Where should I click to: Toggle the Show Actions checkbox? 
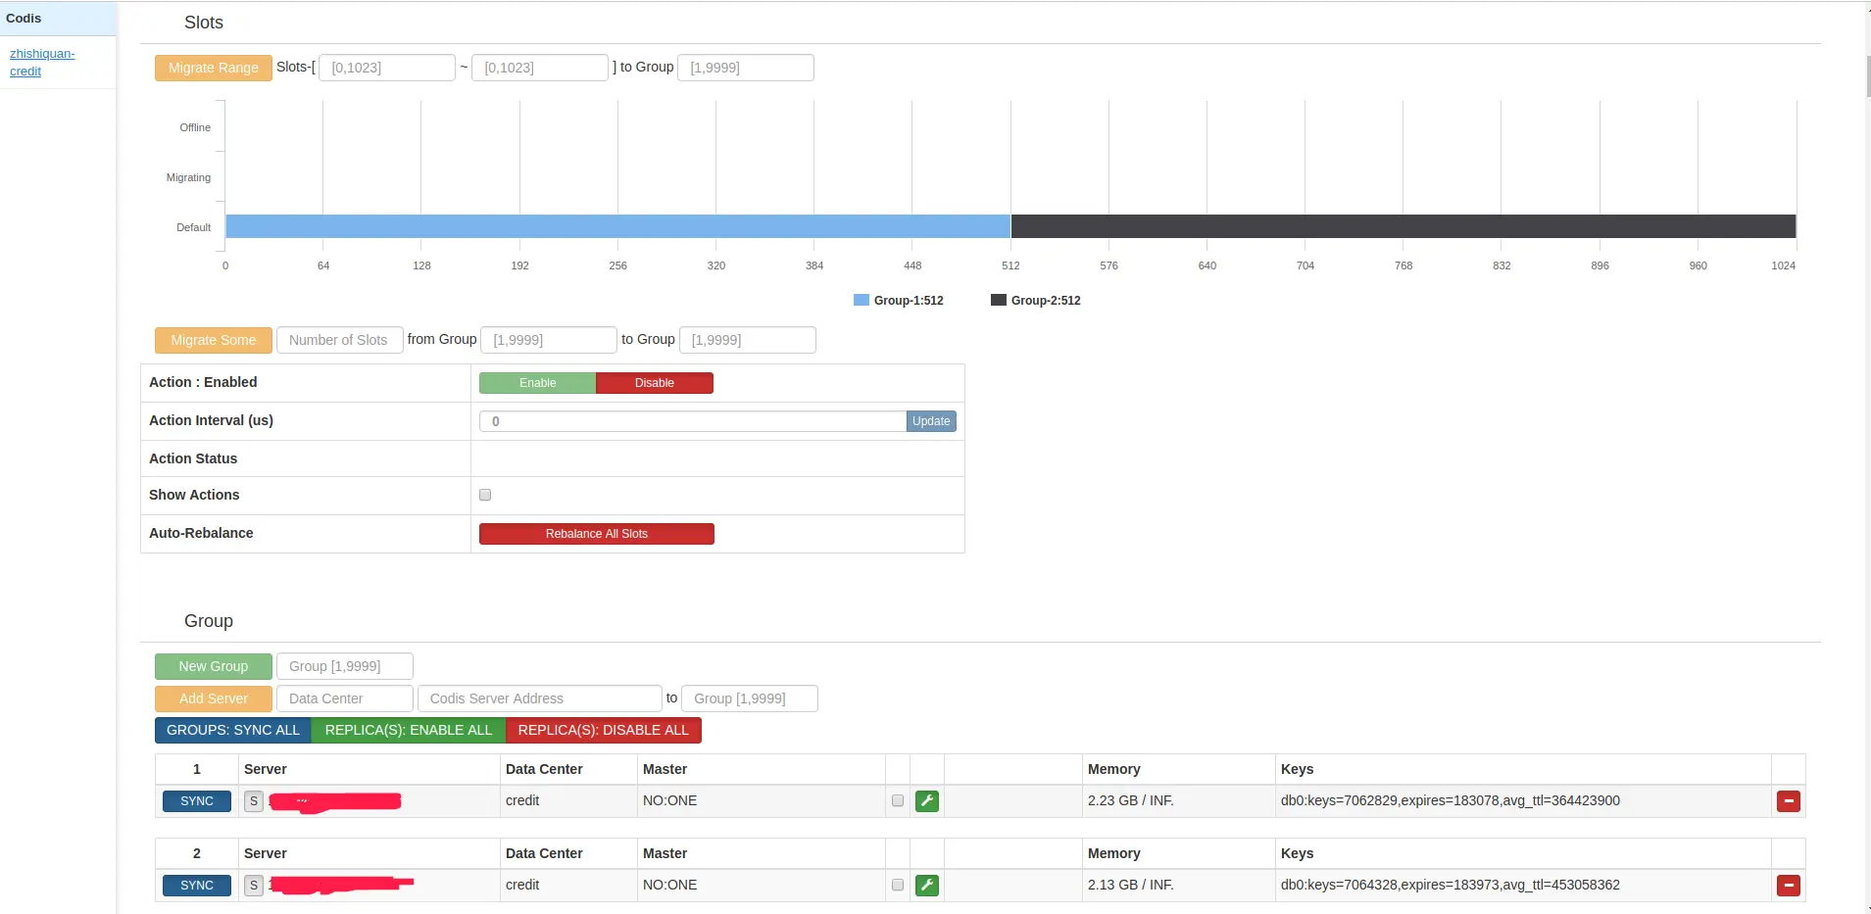point(485,495)
